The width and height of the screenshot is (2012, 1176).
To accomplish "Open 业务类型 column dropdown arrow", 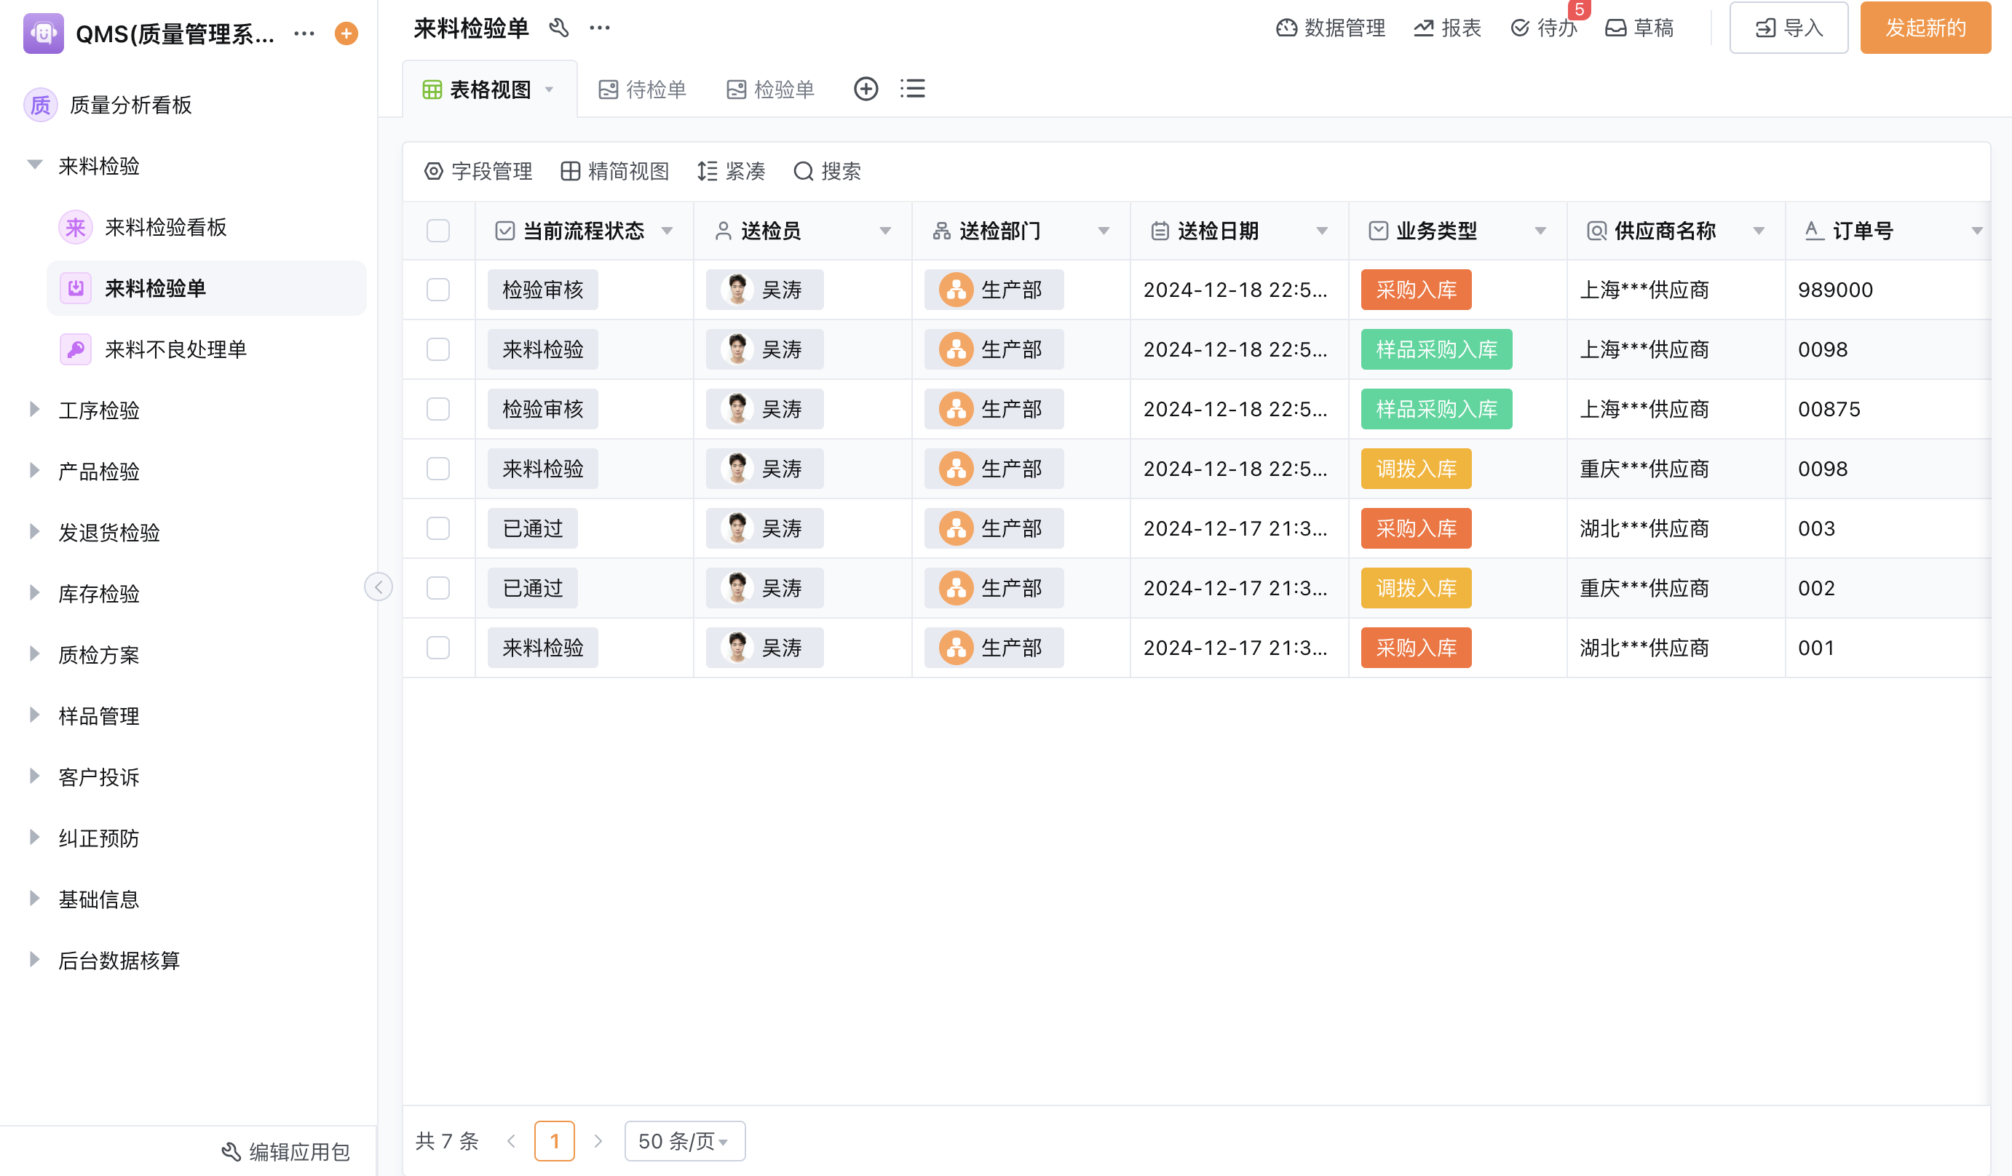I will (1540, 231).
